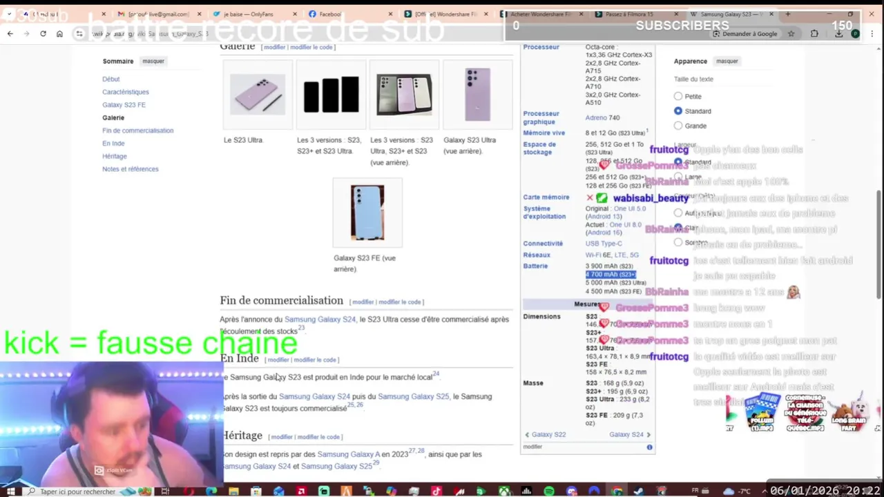Open the Samsung Galaxy S25 link in En Inde
Screen dimensions: 884x497
click(x=413, y=397)
